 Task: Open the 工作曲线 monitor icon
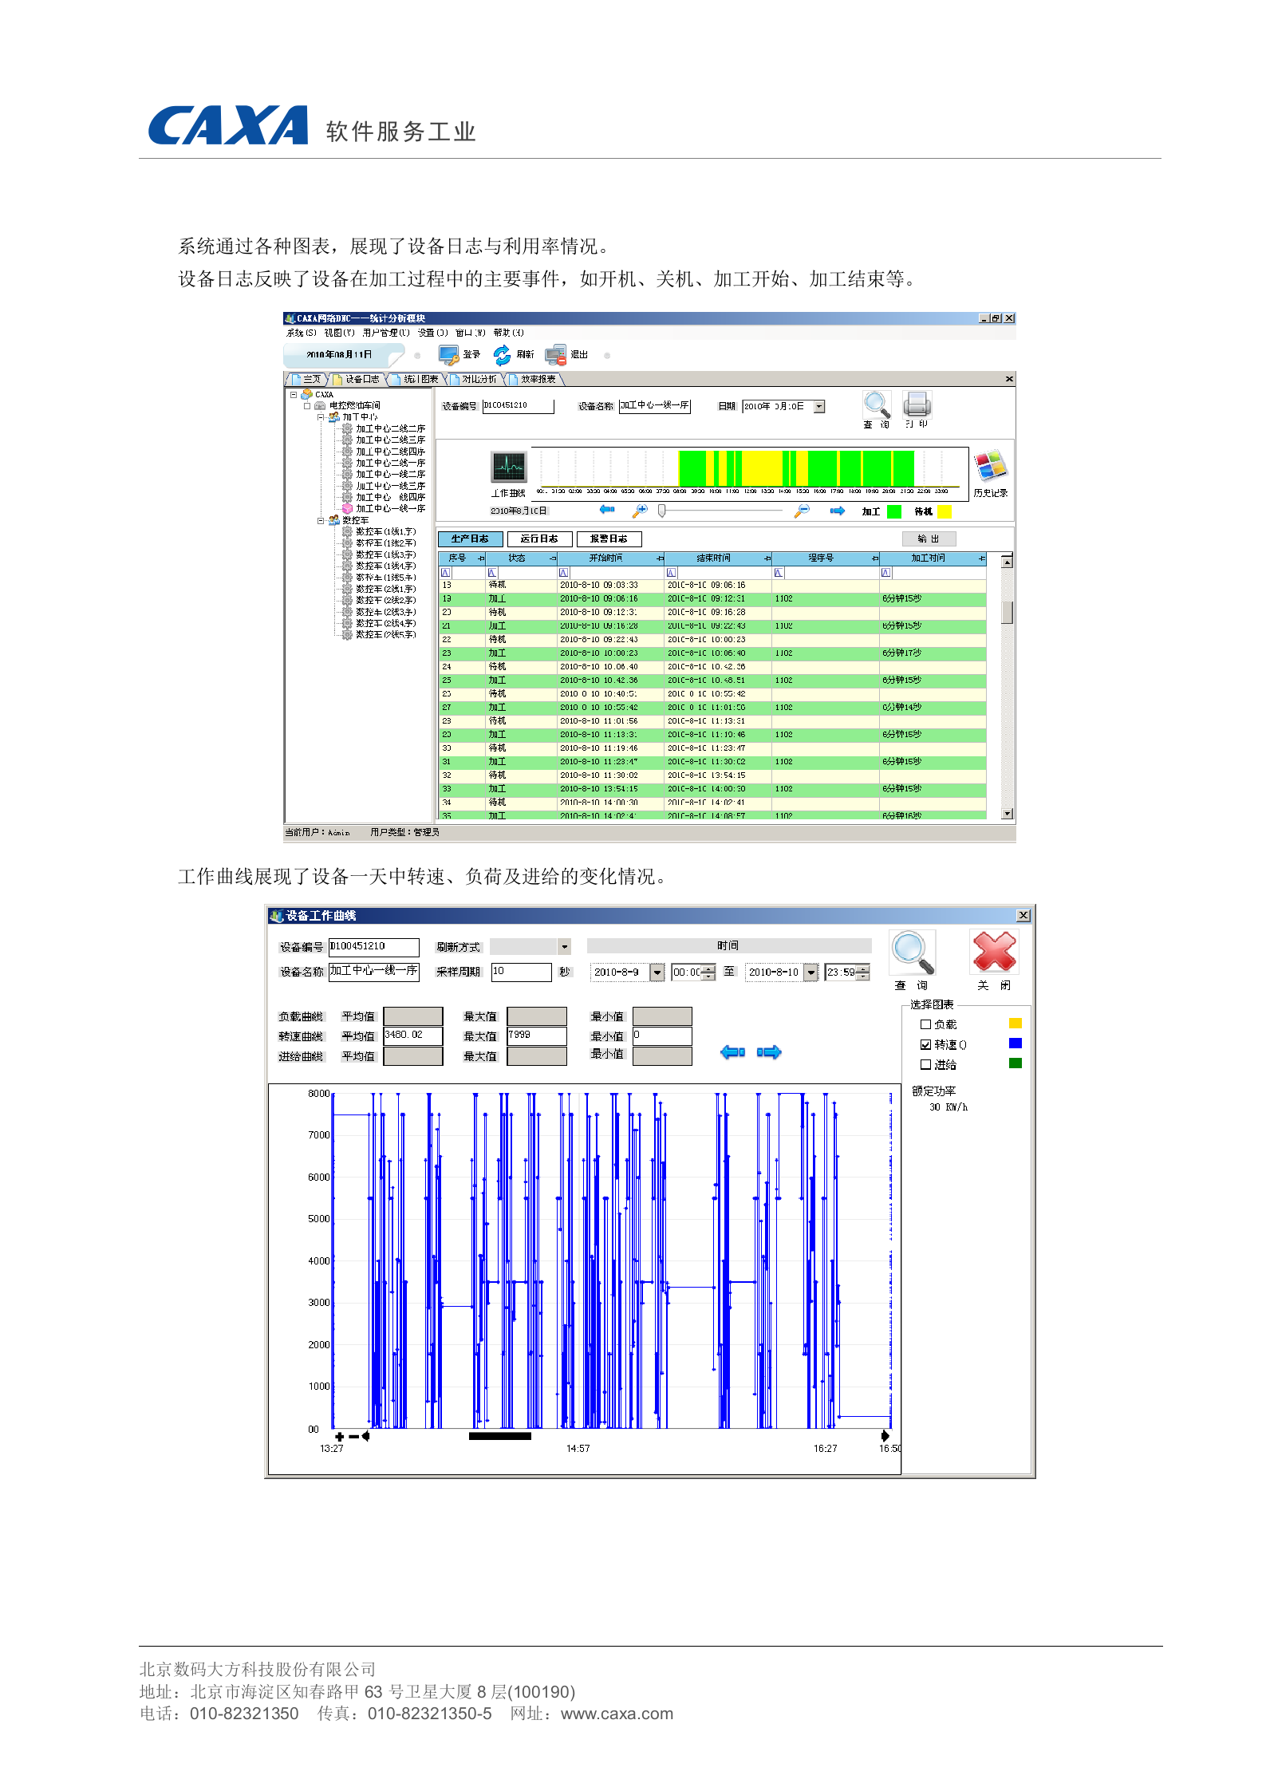tap(508, 467)
